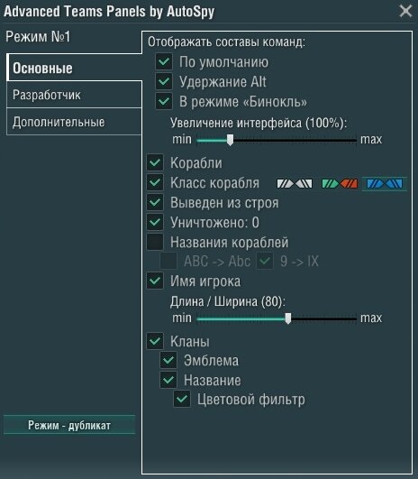Open the Разработчик tab
Viewport: 418px width, 479px height.
pyautogui.click(x=74, y=95)
